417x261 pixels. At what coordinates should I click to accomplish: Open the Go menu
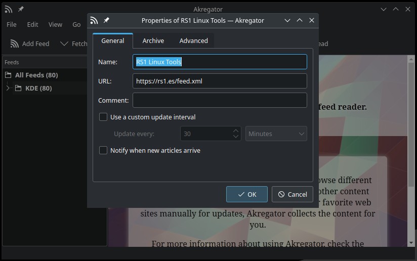pos(76,24)
